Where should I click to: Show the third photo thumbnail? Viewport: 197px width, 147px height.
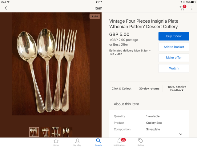56,132
